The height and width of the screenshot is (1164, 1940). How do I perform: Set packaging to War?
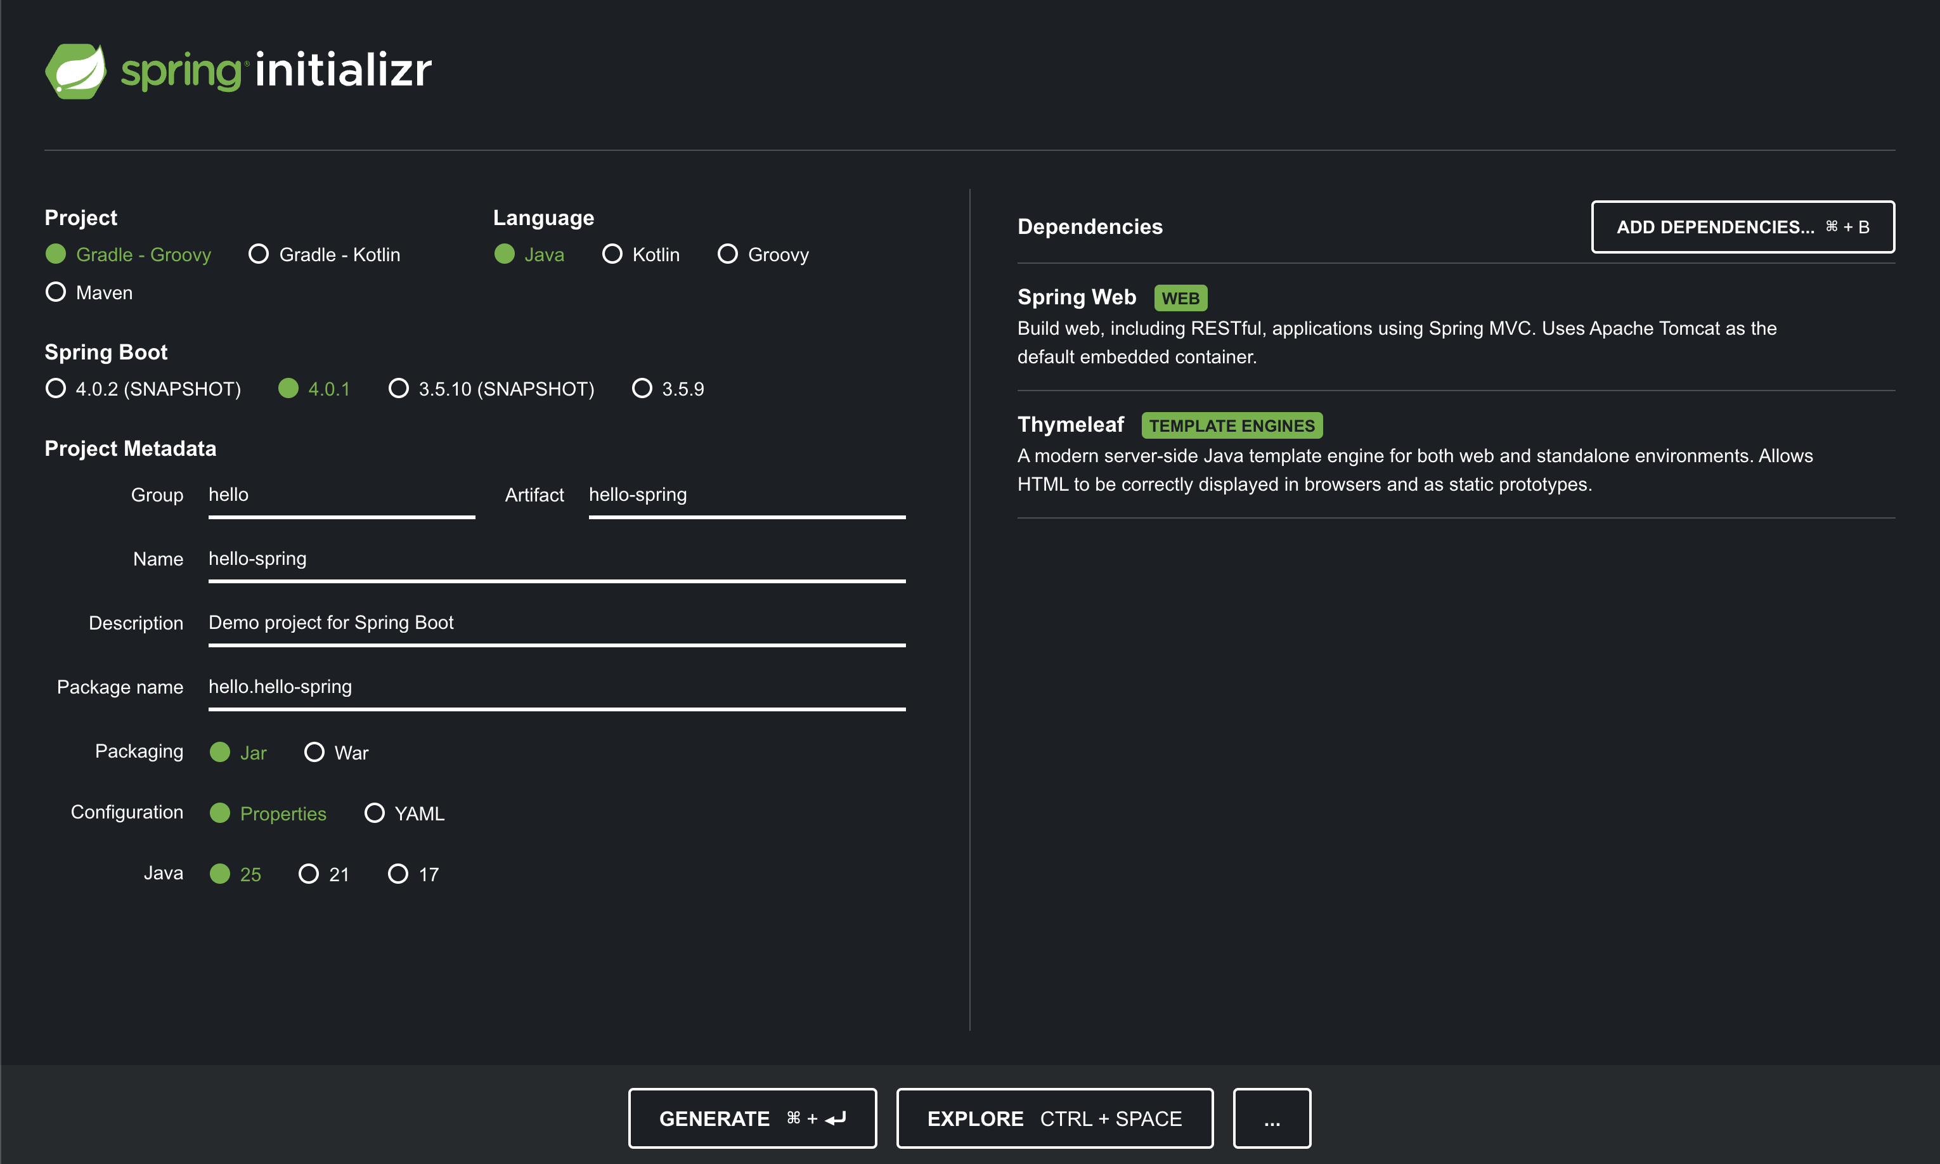pos(314,752)
